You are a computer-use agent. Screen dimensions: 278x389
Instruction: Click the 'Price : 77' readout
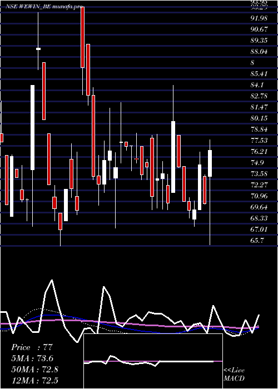click(x=32, y=347)
